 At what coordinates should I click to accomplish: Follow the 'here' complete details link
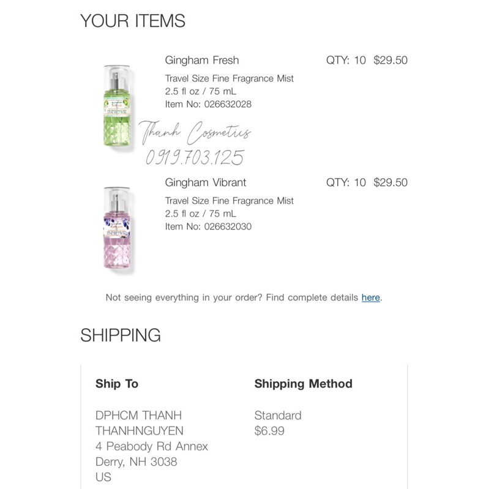(370, 297)
